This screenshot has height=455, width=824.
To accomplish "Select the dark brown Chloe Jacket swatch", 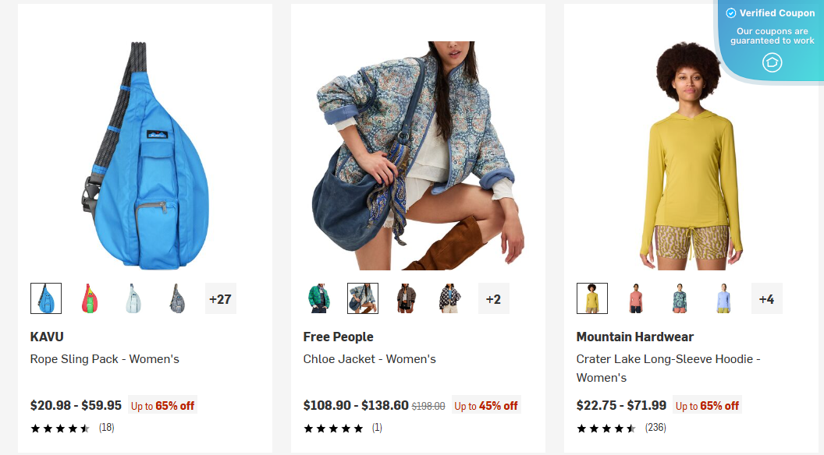I will tap(406, 298).
